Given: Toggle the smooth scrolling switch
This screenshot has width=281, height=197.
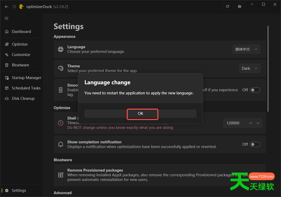Looking at the screenshot, I should (x=255, y=90).
